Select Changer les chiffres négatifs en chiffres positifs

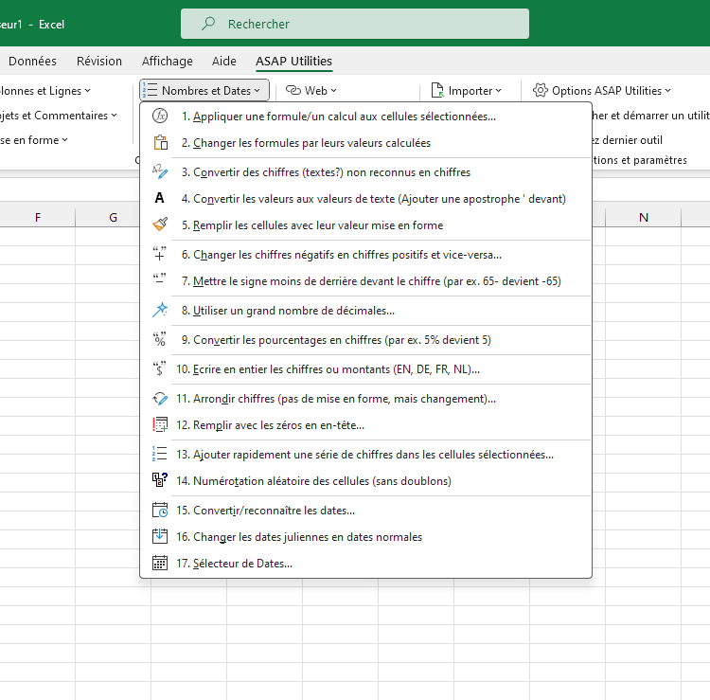coord(365,254)
